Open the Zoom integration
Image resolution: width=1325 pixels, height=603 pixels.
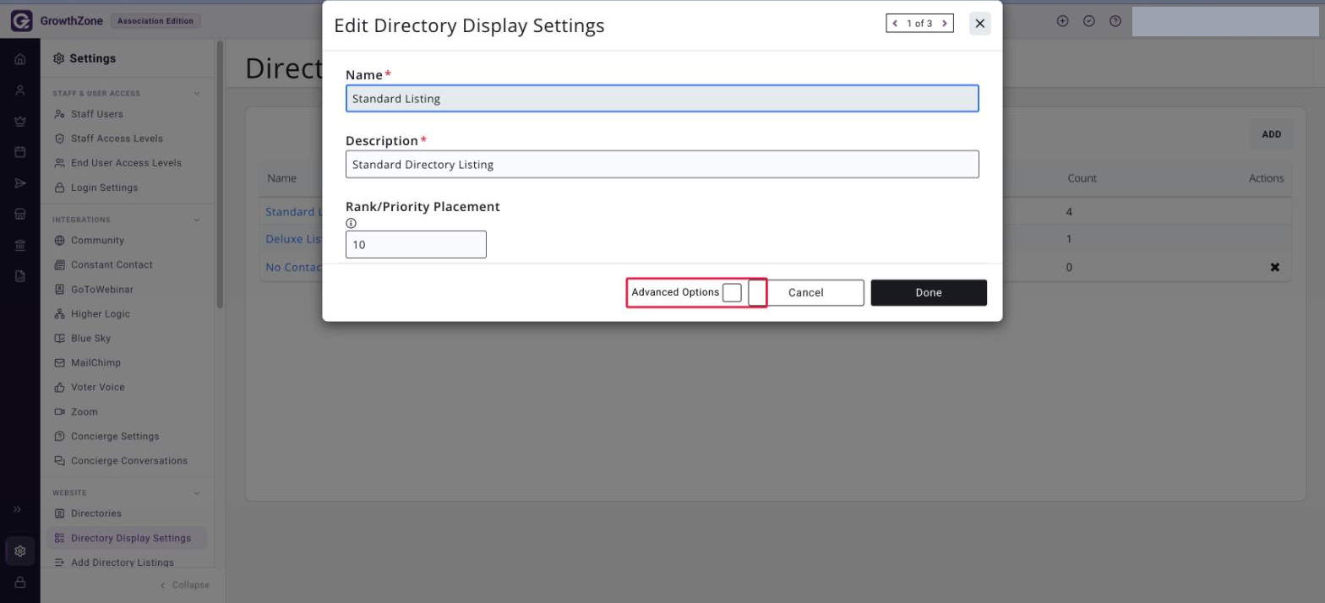tap(84, 412)
